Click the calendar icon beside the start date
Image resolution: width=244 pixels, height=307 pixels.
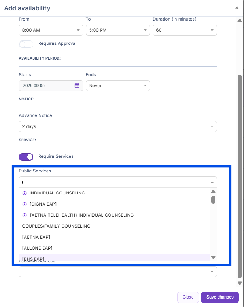(x=77, y=86)
